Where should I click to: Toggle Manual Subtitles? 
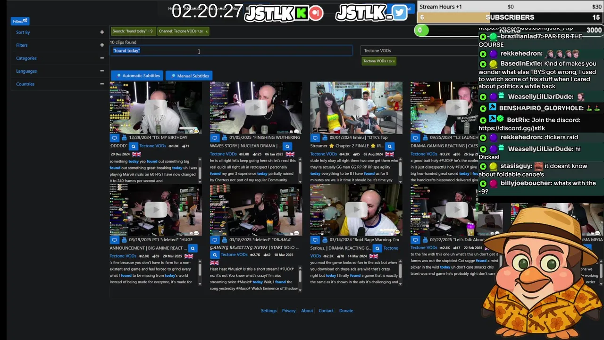pos(190,76)
